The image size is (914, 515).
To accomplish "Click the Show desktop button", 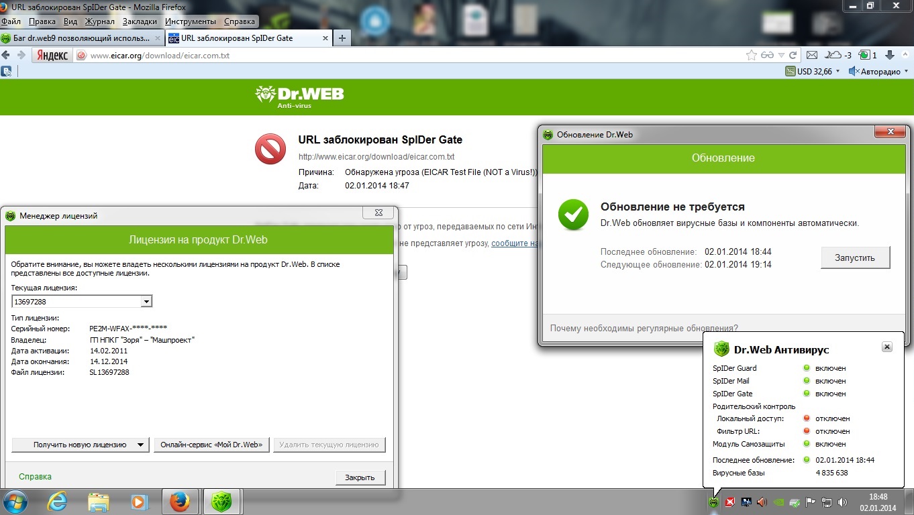I will 909,502.
